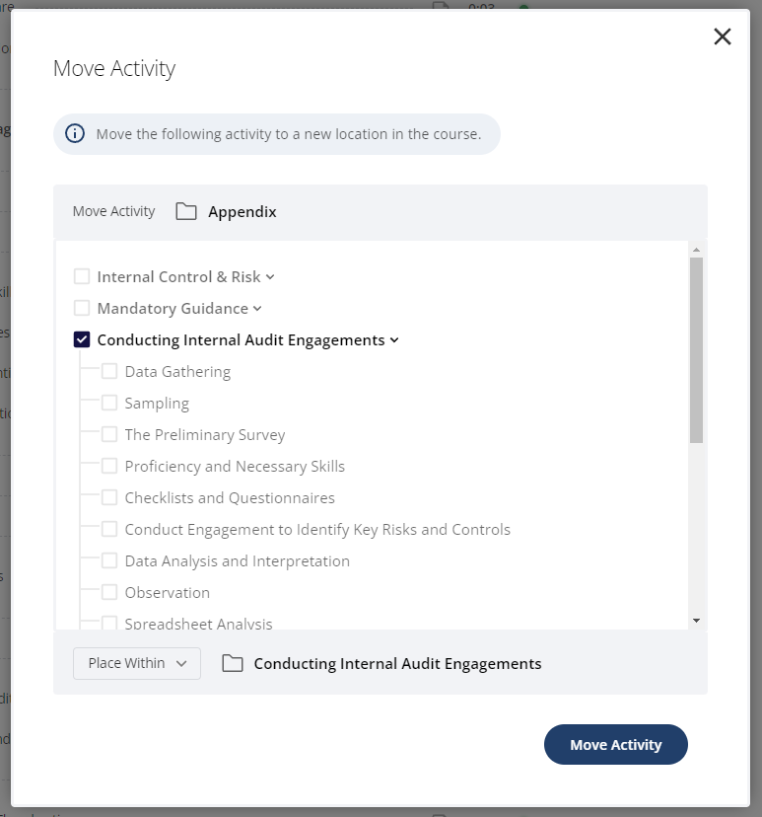This screenshot has width=762, height=817.
Task: Uncheck Conducting Internal Audit Engagements checkbox
Action: 82,339
